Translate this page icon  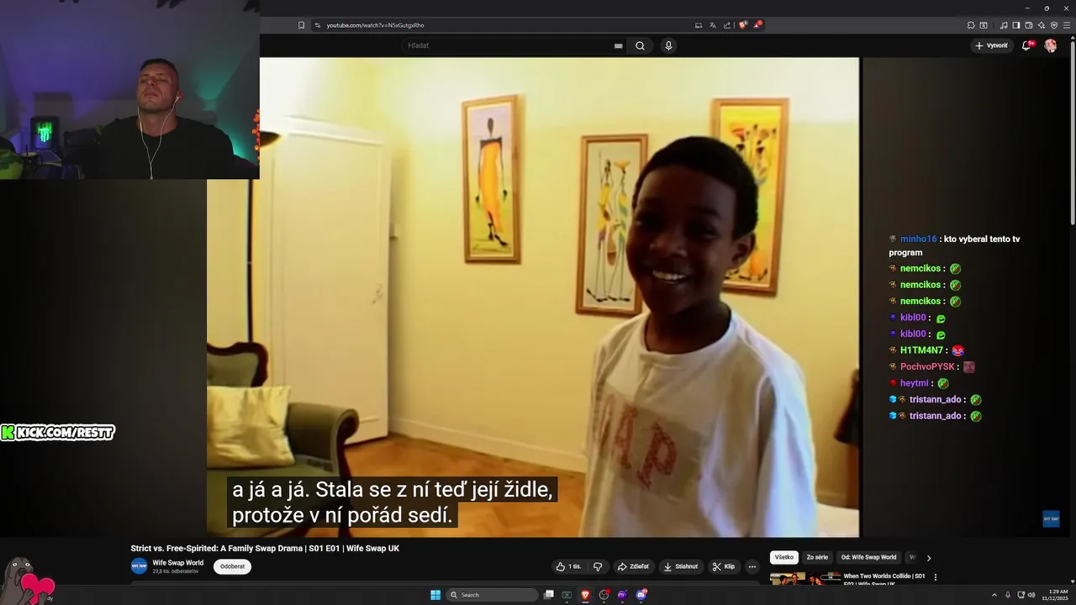(713, 25)
